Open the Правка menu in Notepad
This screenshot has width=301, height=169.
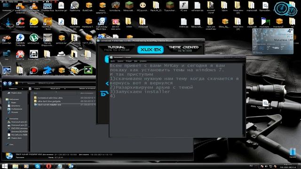pos(120,61)
